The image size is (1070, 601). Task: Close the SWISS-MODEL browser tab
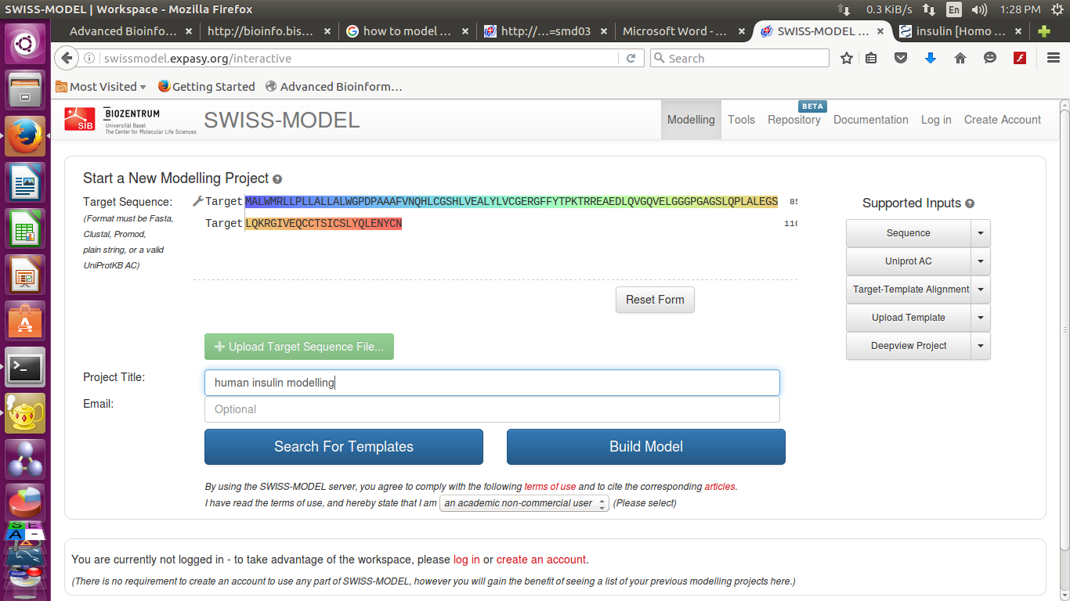pos(880,31)
